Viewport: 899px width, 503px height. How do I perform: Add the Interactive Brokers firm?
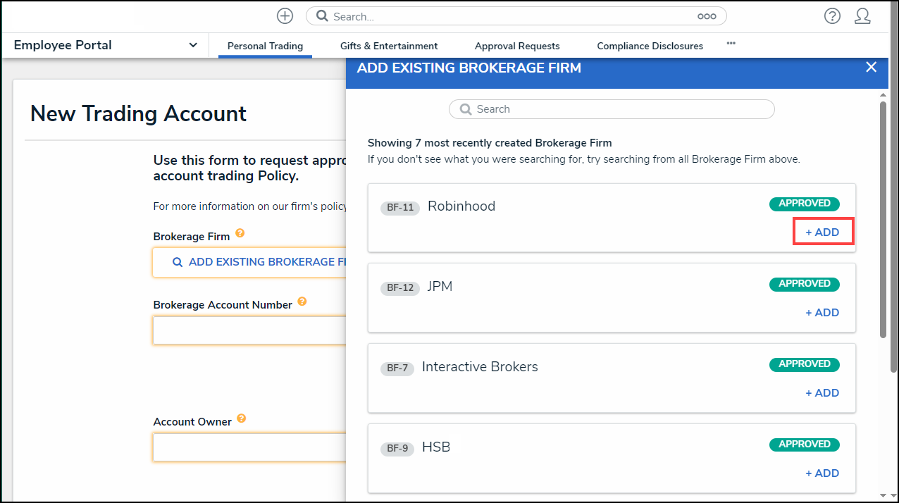(822, 392)
